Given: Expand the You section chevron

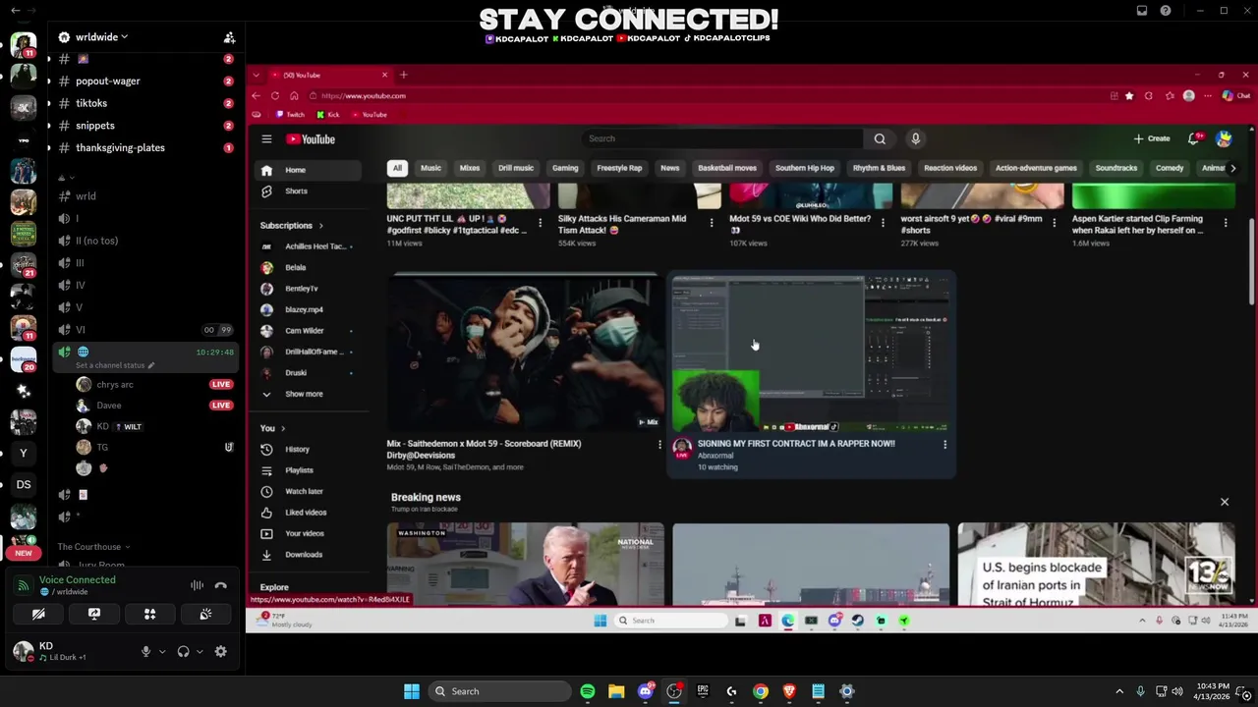Looking at the screenshot, I should pos(283,428).
